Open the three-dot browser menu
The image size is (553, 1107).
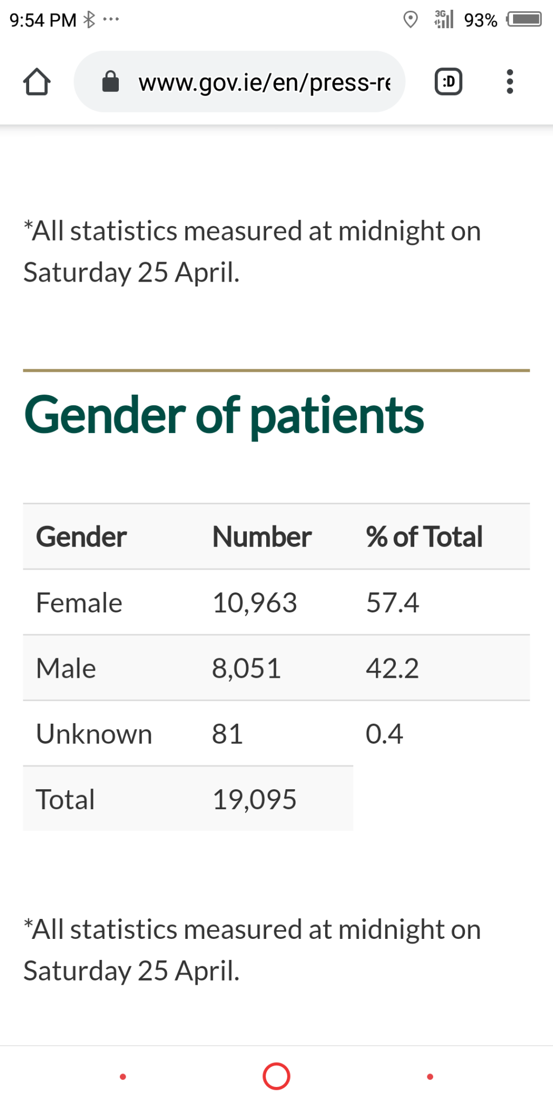tap(509, 82)
